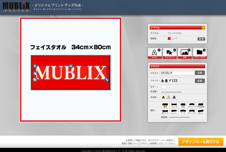Apply トレイン text deformation

174,112
